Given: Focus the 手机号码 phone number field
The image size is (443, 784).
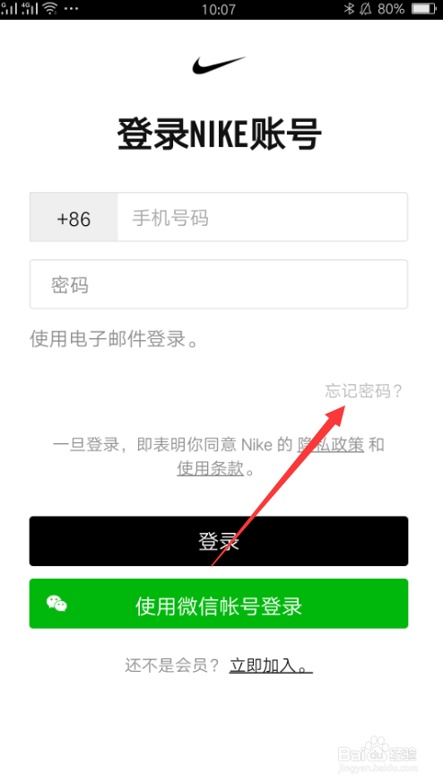Looking at the screenshot, I should tap(263, 217).
